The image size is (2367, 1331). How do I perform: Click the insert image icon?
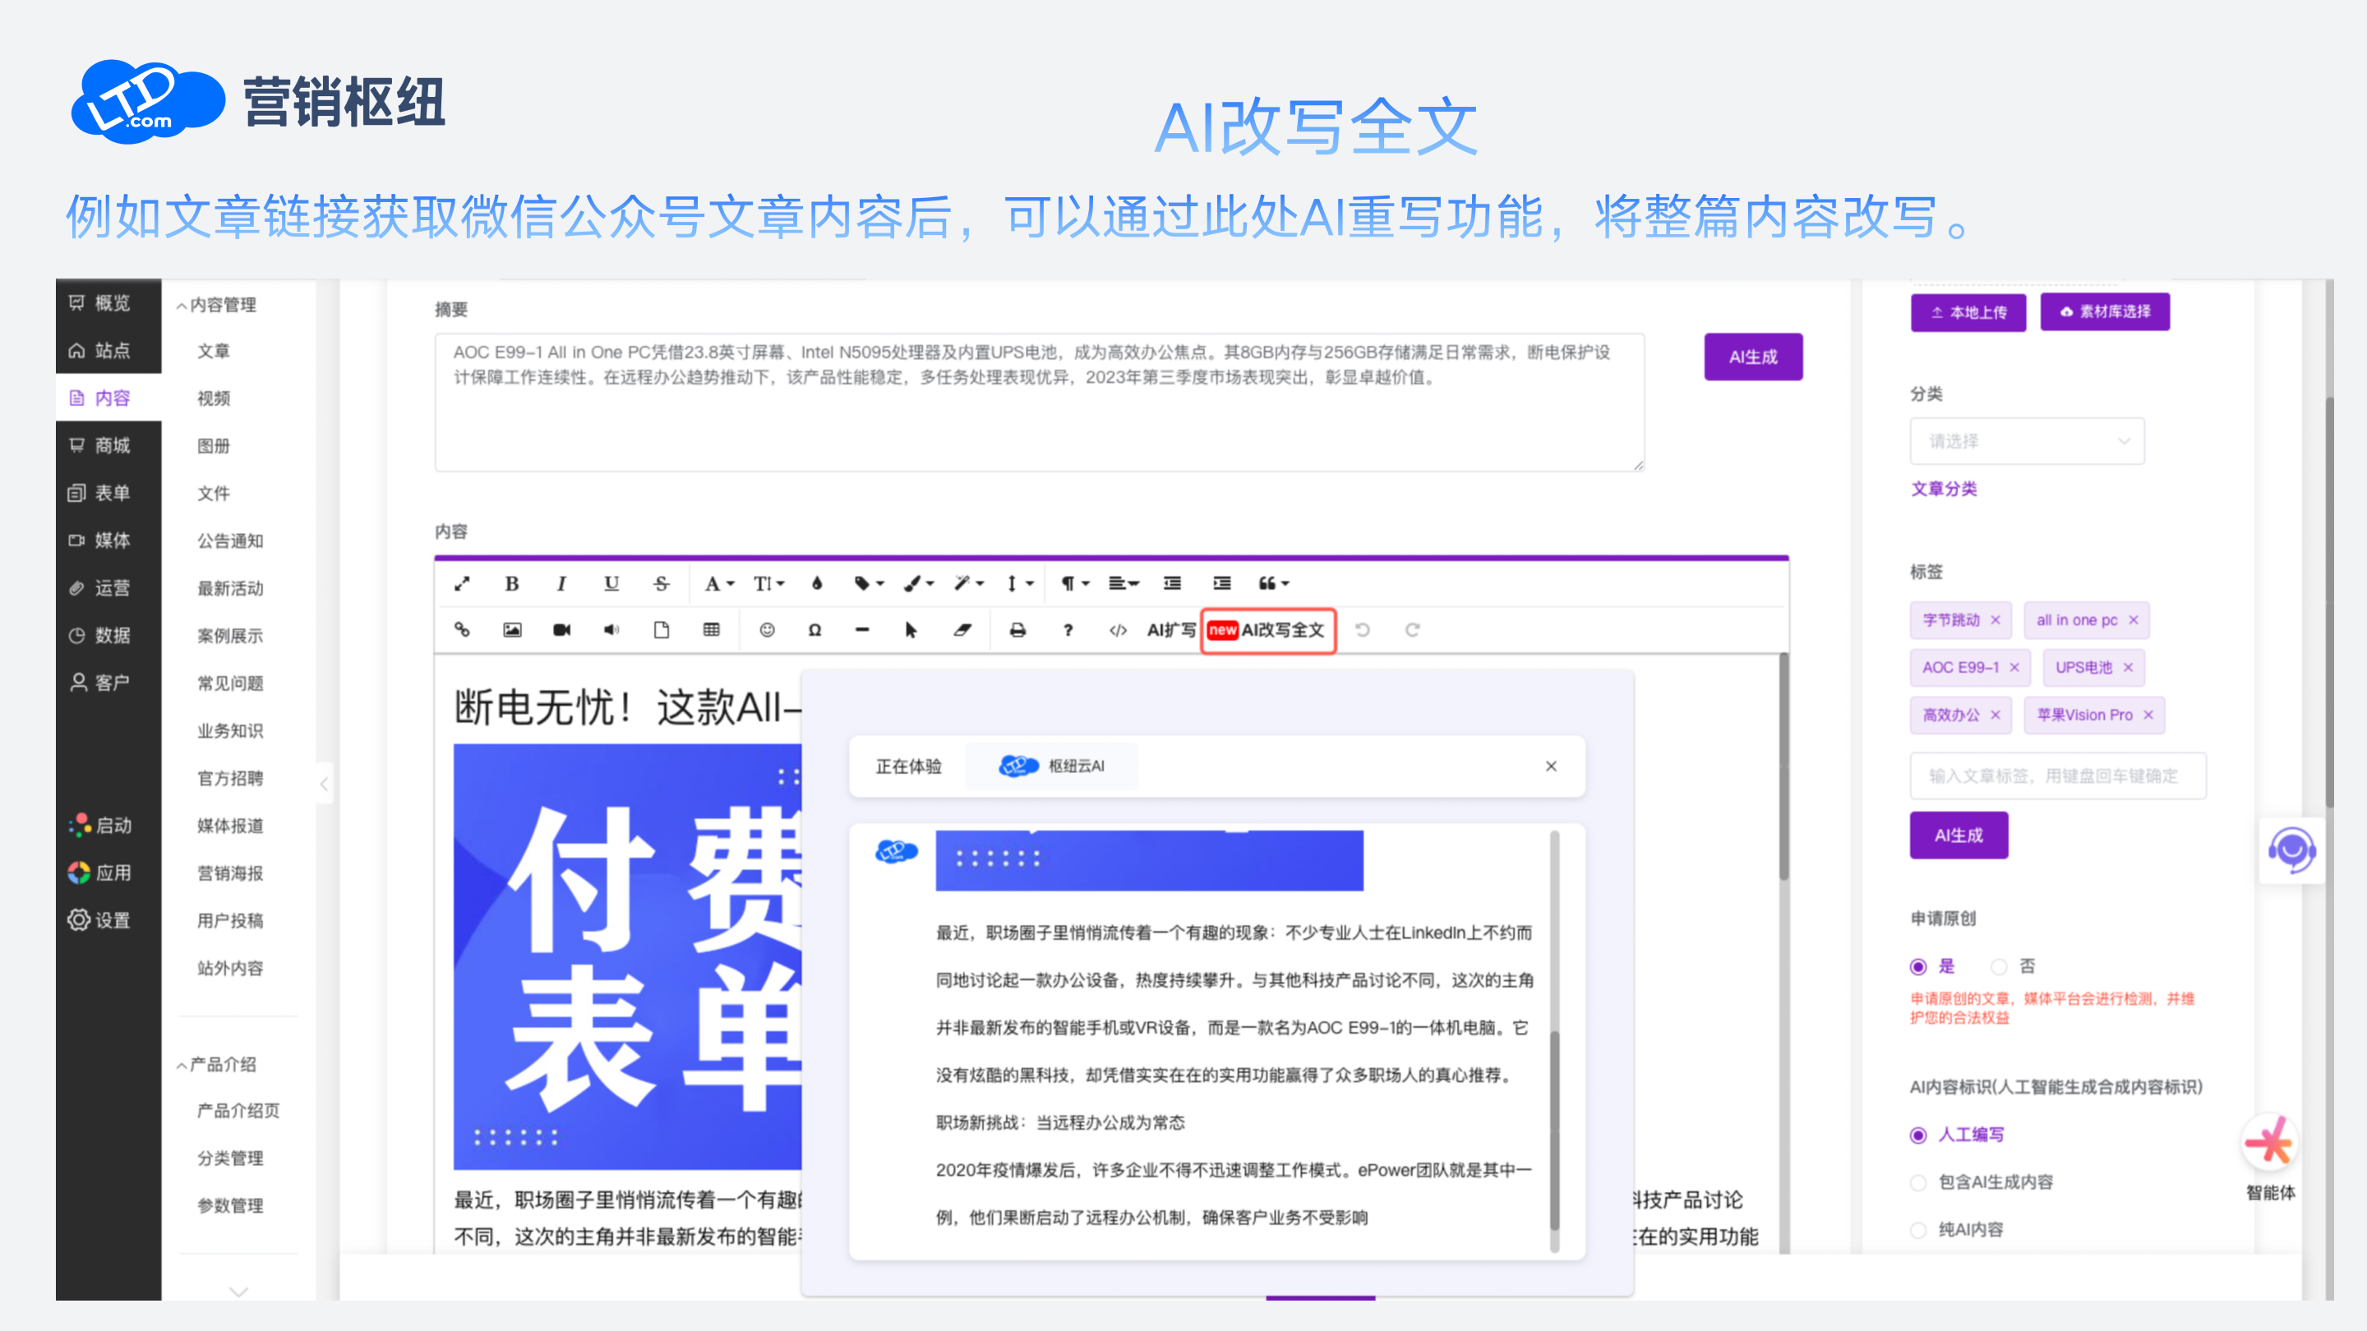pos(512,630)
